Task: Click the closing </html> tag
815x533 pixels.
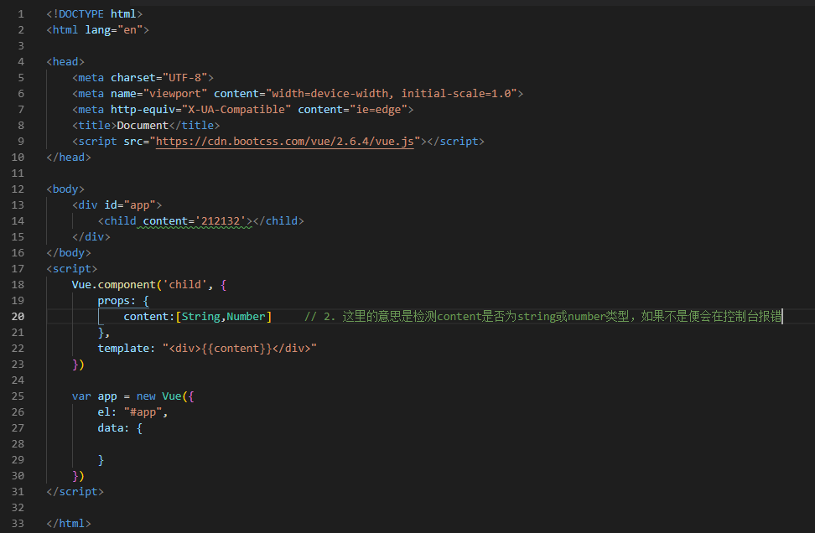Action: coord(69,523)
